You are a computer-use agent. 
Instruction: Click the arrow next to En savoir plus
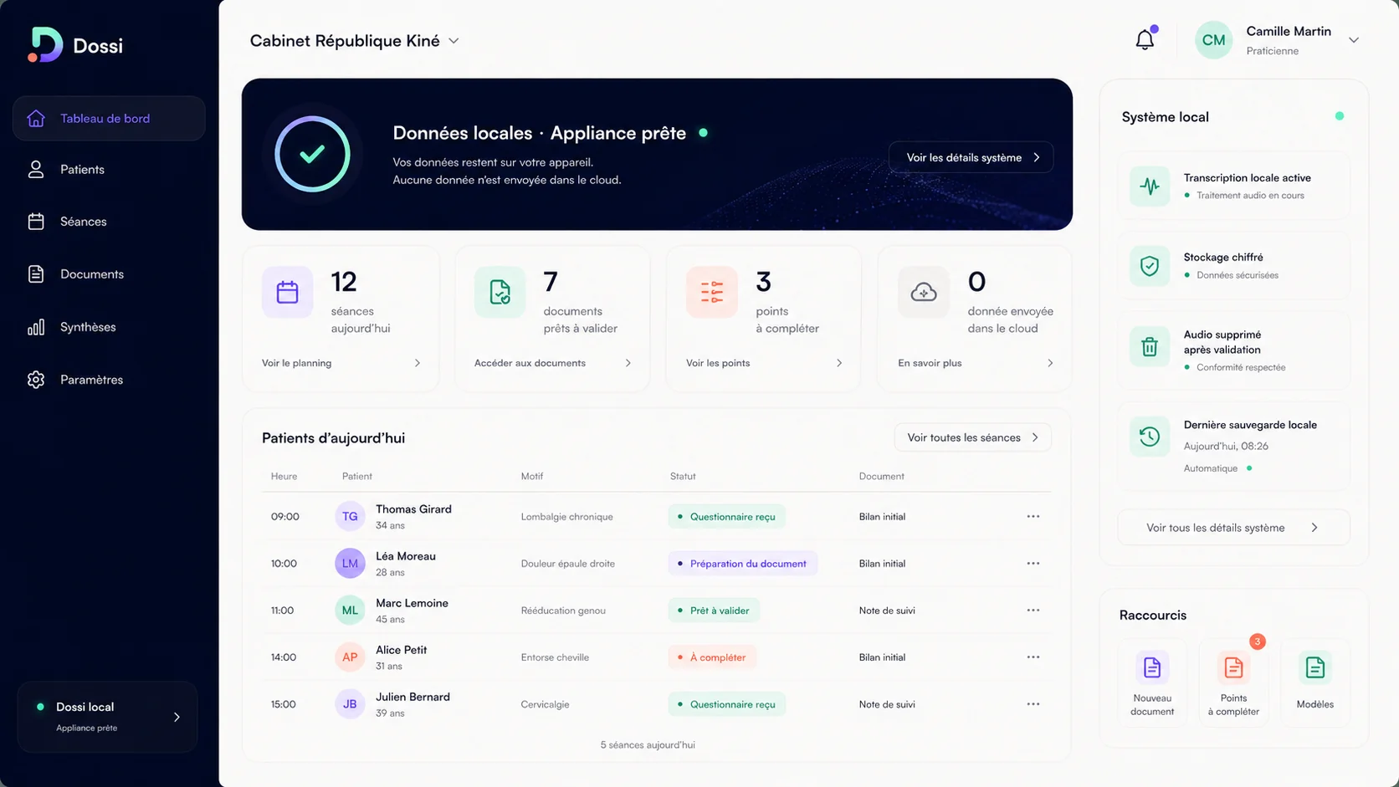1050,363
